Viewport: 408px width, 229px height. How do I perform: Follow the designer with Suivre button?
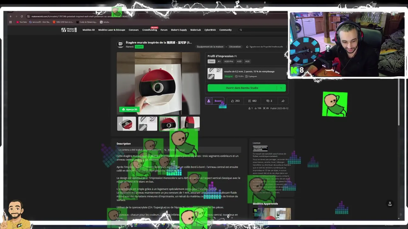click(x=139, y=47)
